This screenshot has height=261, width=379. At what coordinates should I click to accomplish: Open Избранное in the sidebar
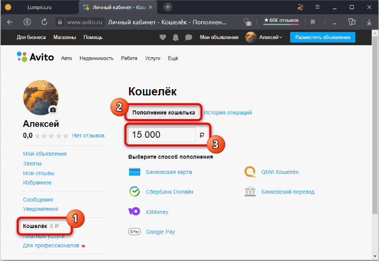click(x=37, y=182)
